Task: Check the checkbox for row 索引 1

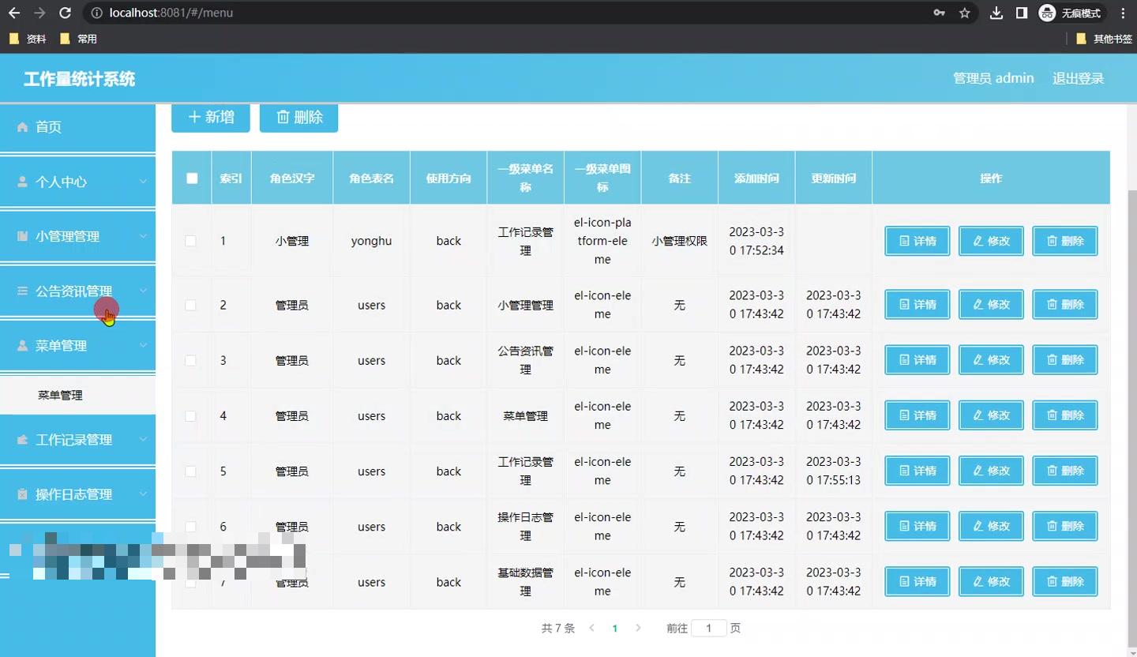Action: pyautogui.click(x=191, y=241)
